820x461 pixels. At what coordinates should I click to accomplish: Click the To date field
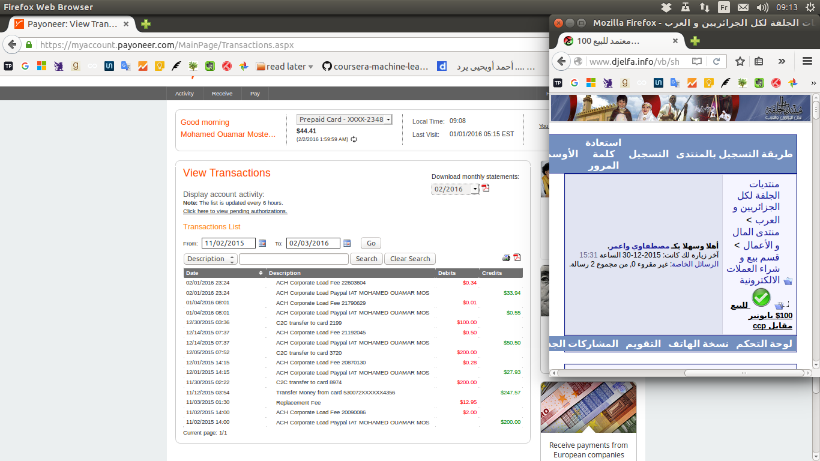pos(313,243)
